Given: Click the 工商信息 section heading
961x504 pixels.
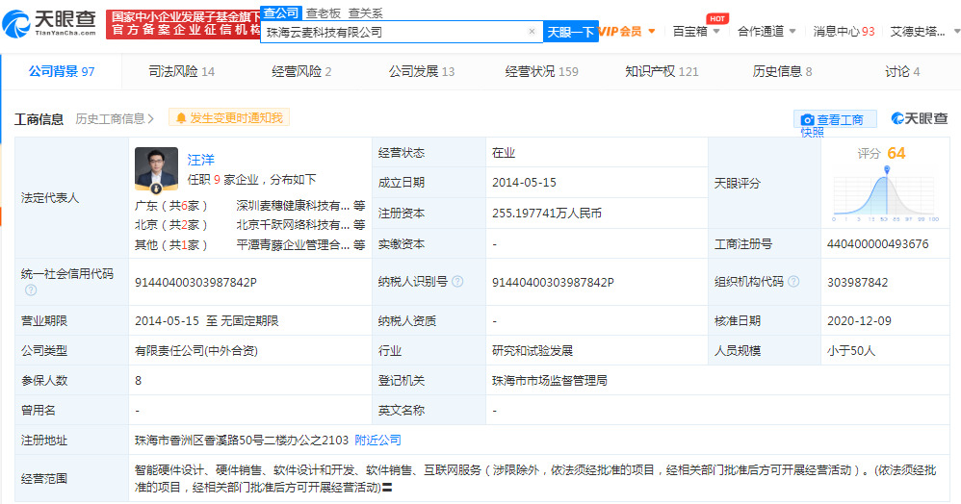Looking at the screenshot, I should [x=39, y=119].
